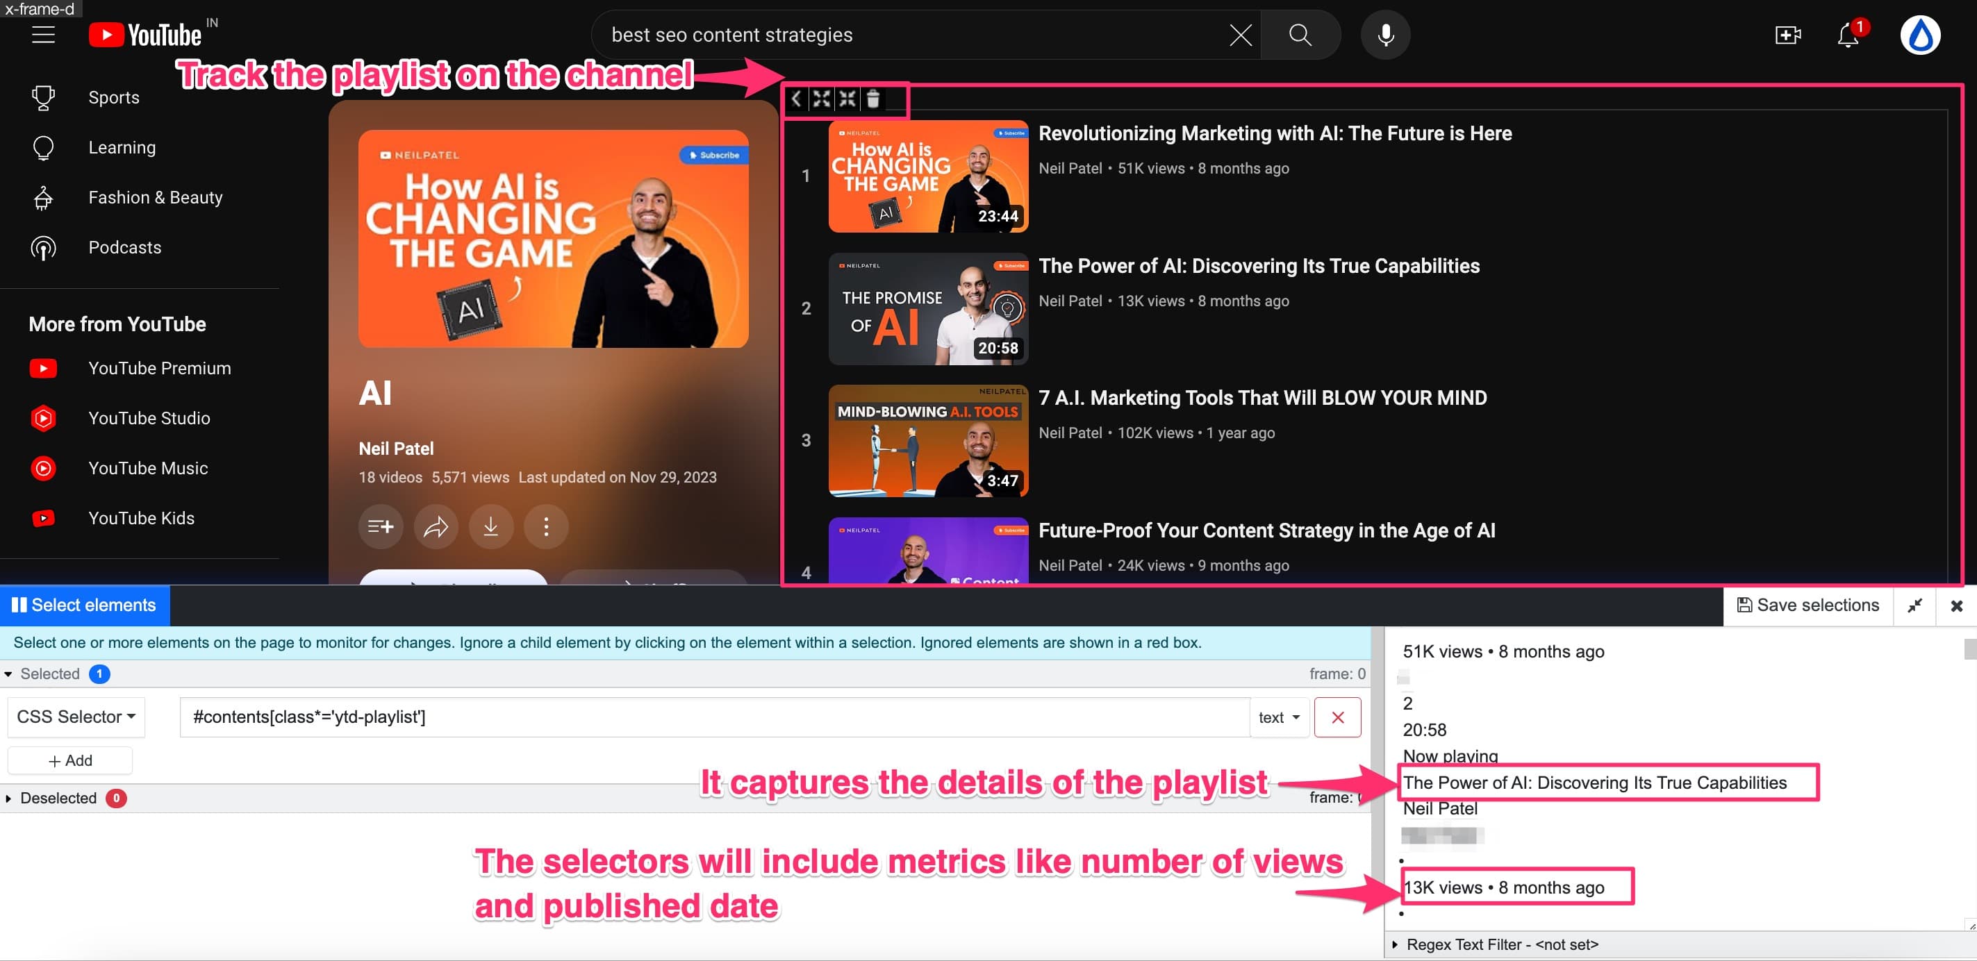Image resolution: width=1977 pixels, height=961 pixels.
Task: Click the How AI is Changing the Game thumbnail
Action: 928,176
